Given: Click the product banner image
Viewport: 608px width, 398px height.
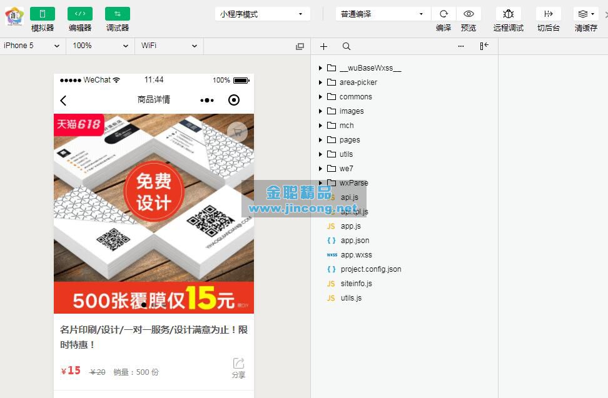Looking at the screenshot, I should pos(154,213).
